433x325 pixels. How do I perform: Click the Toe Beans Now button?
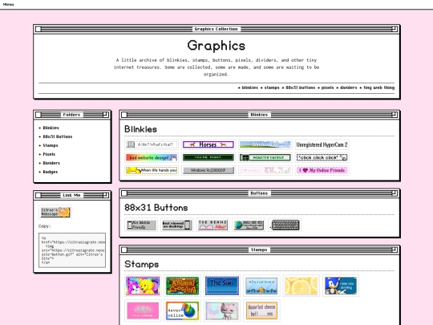click(212, 225)
